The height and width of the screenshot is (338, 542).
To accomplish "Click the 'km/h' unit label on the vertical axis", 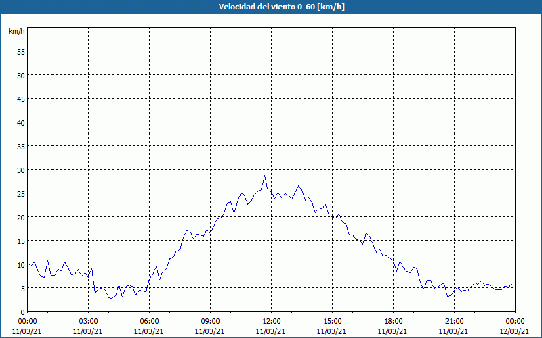I will coord(17,31).
